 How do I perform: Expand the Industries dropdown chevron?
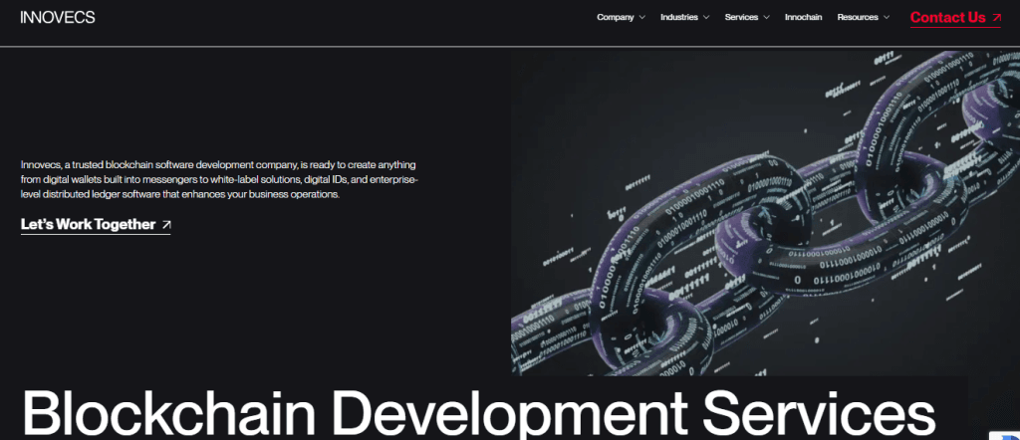pos(706,18)
